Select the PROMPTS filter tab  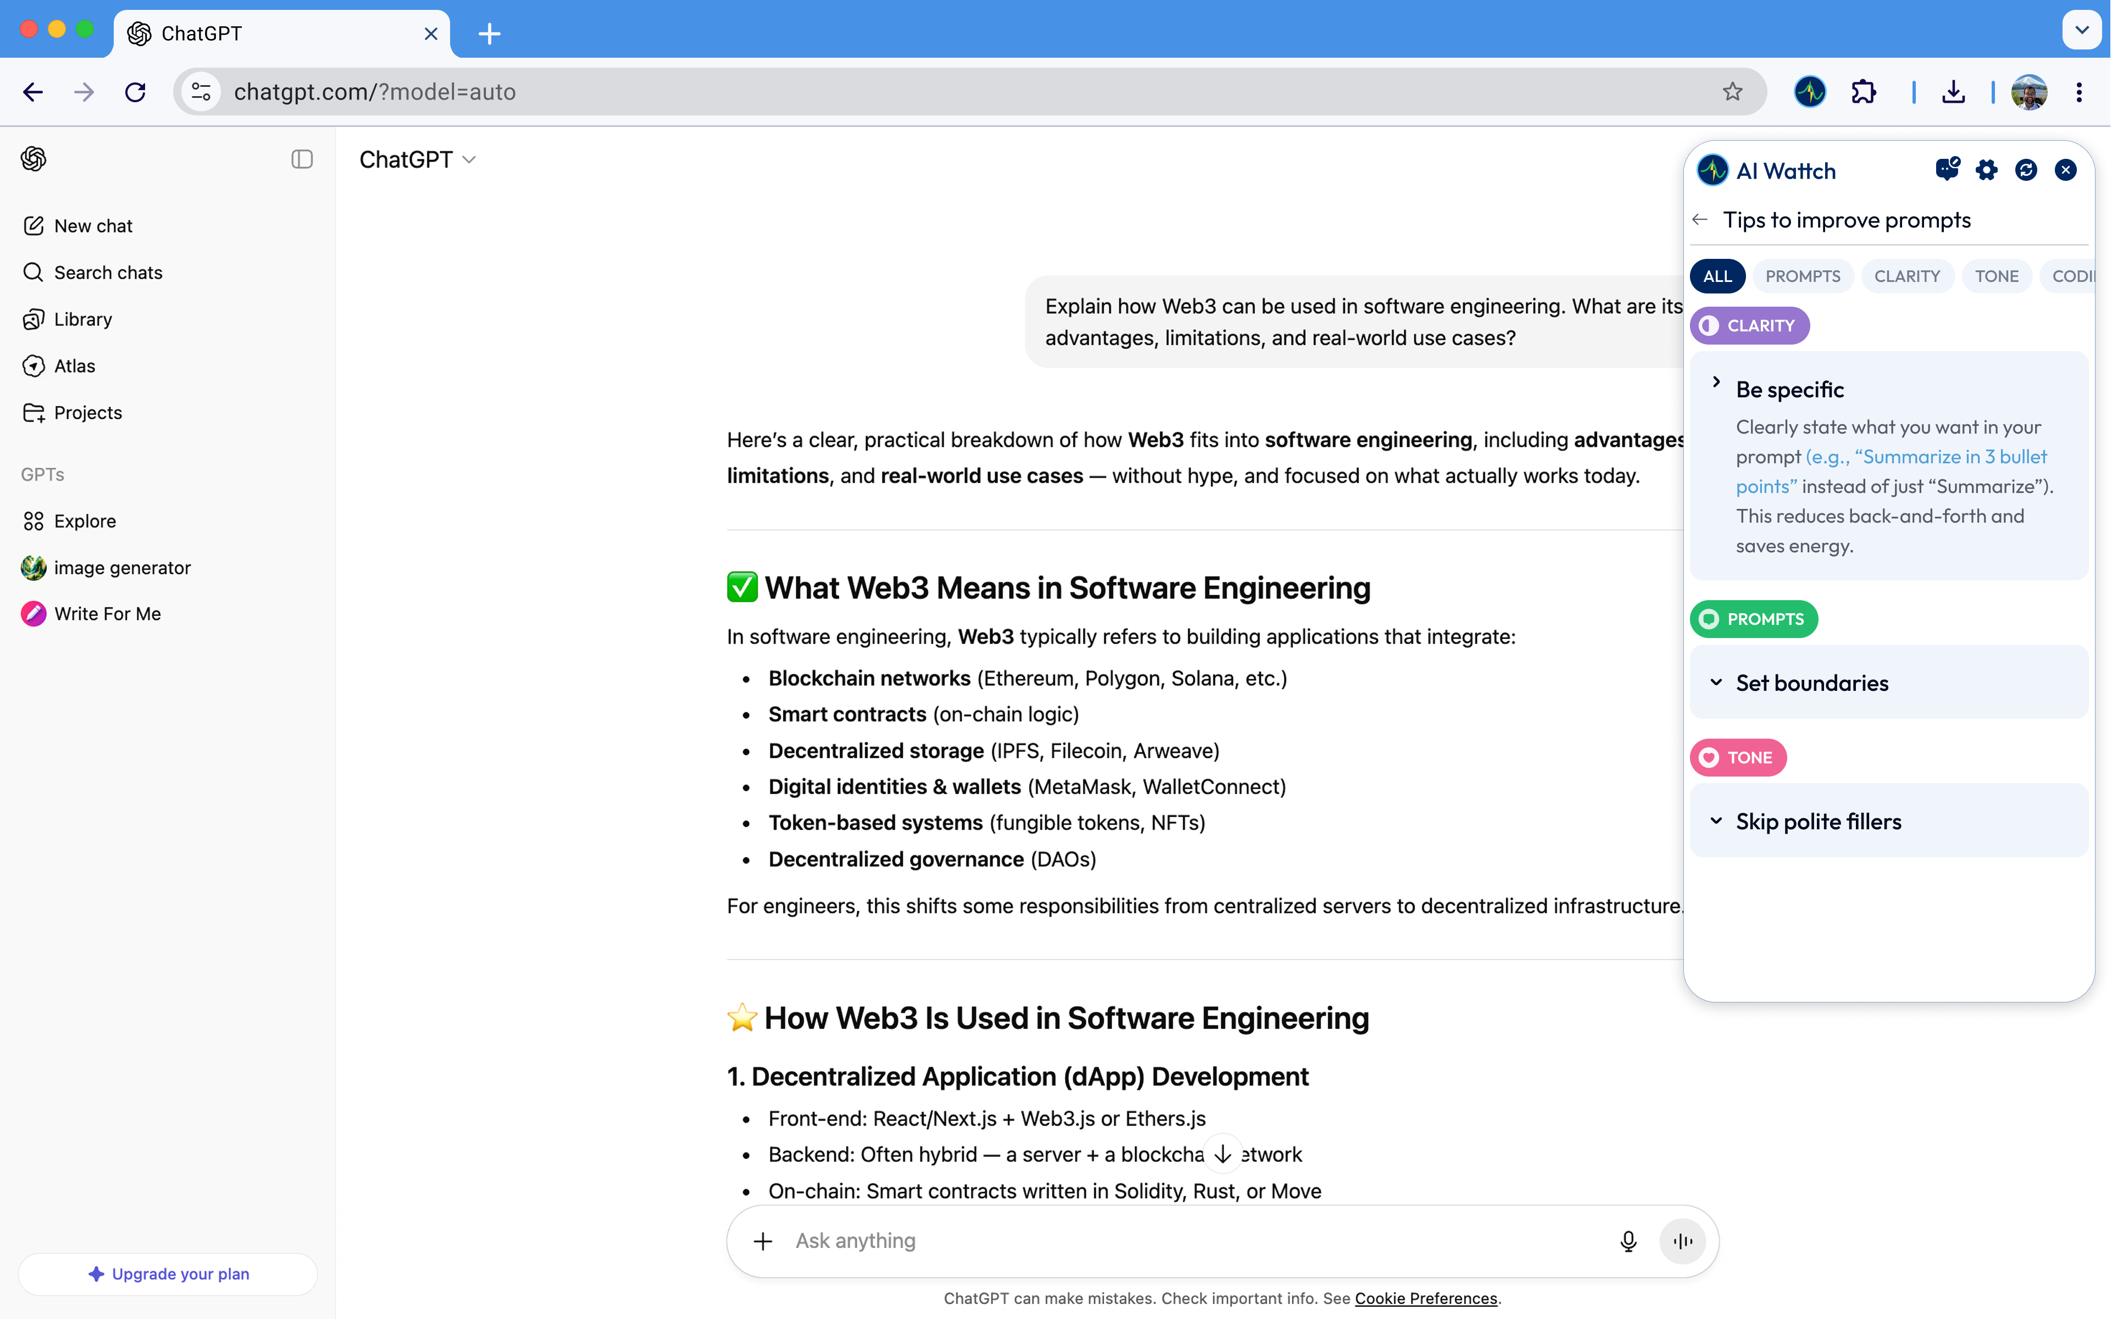[x=1802, y=276]
